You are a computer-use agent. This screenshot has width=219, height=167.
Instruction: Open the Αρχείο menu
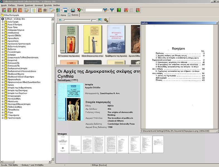click(4, 5)
